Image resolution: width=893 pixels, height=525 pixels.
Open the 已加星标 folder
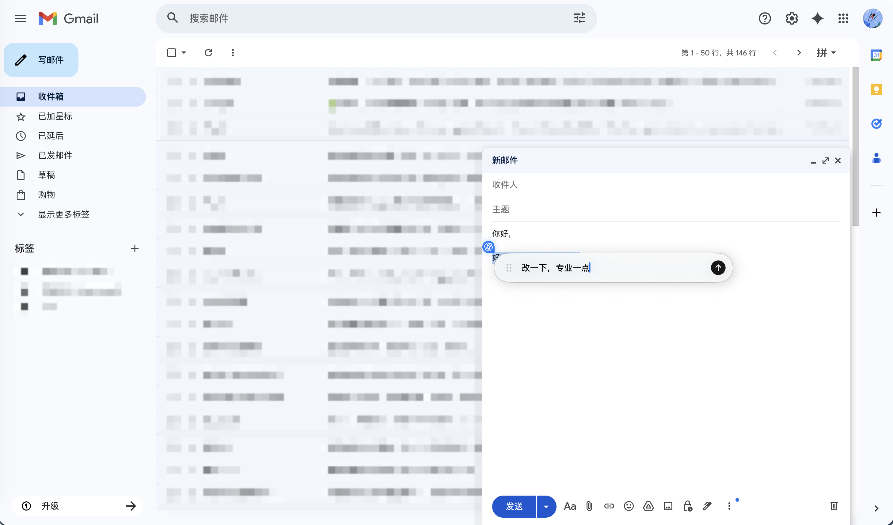pos(55,116)
